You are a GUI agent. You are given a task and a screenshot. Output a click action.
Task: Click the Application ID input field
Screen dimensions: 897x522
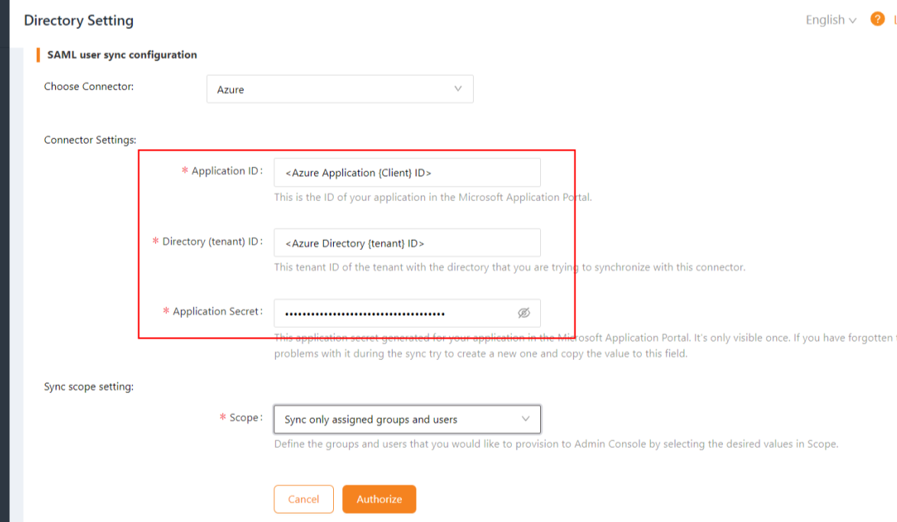click(x=406, y=172)
